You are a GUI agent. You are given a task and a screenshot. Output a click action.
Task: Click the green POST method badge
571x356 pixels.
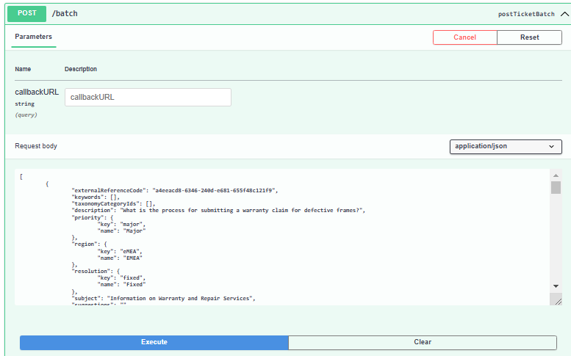pos(27,13)
